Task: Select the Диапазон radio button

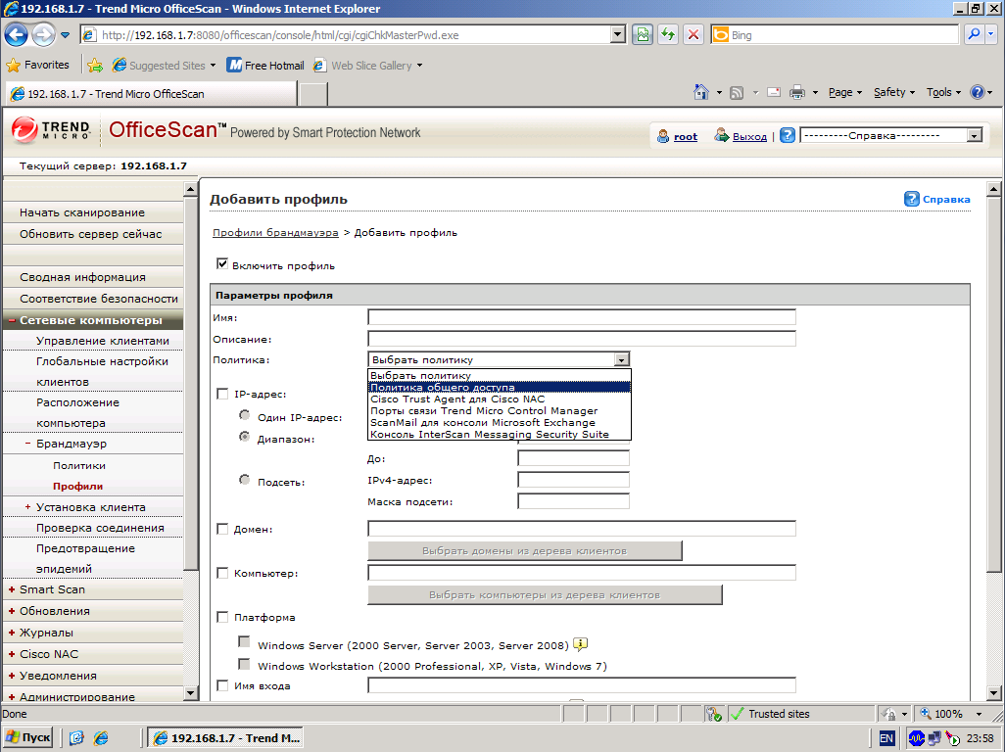Action: [x=244, y=437]
